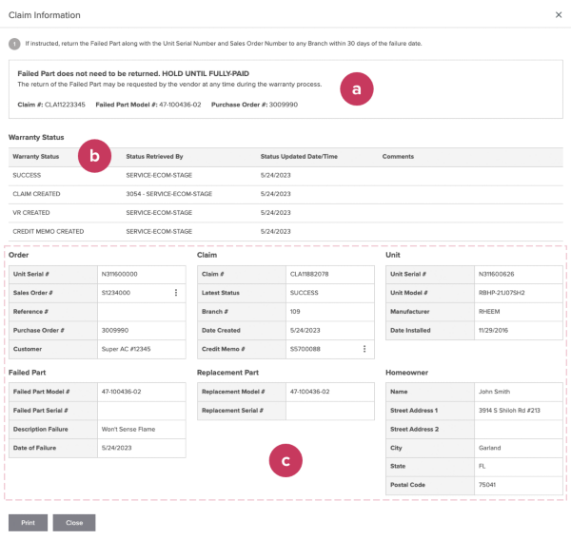Click the empty Street Address 2 field
571x540 pixels.
coord(519,429)
